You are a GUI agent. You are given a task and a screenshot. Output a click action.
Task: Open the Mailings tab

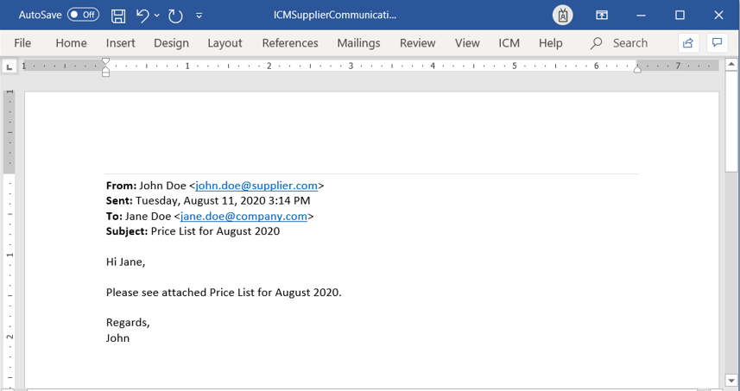(358, 43)
